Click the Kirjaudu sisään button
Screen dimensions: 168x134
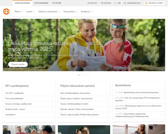pyautogui.click(x=154, y=3)
